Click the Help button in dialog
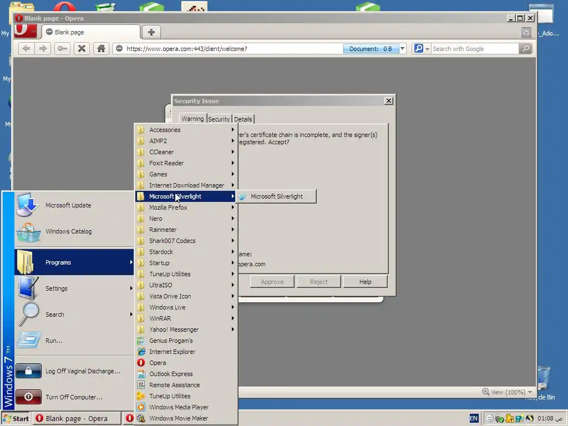The height and width of the screenshot is (426, 568). pyautogui.click(x=365, y=281)
